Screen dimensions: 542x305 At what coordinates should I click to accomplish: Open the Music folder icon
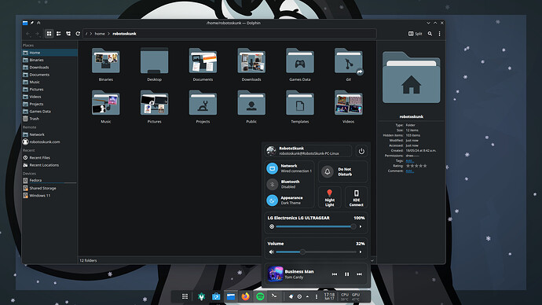tap(106, 103)
